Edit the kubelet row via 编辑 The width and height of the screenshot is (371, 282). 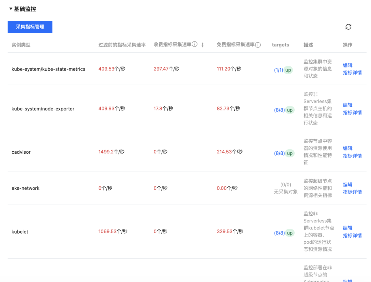point(348,228)
